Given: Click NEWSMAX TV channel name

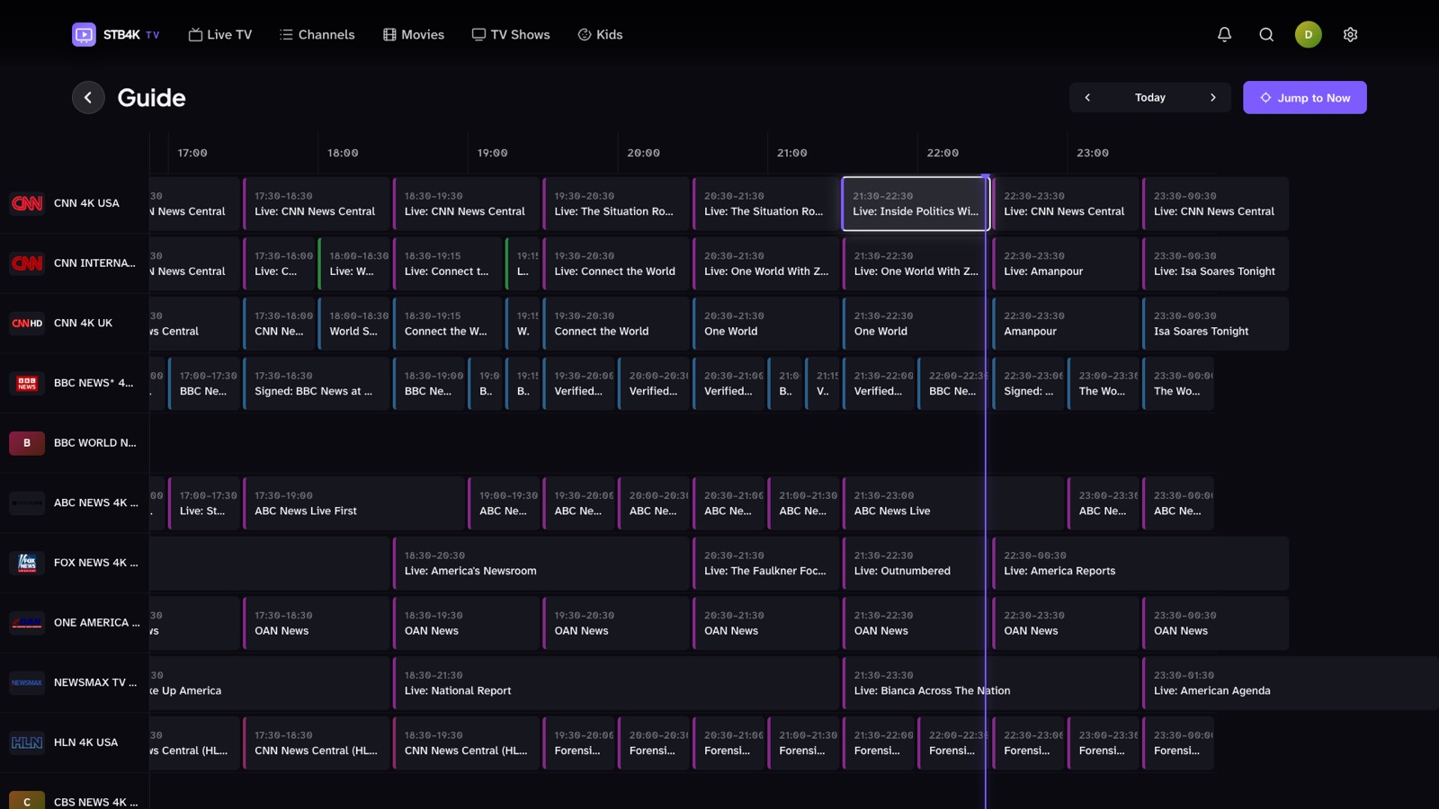Looking at the screenshot, I should [95, 683].
